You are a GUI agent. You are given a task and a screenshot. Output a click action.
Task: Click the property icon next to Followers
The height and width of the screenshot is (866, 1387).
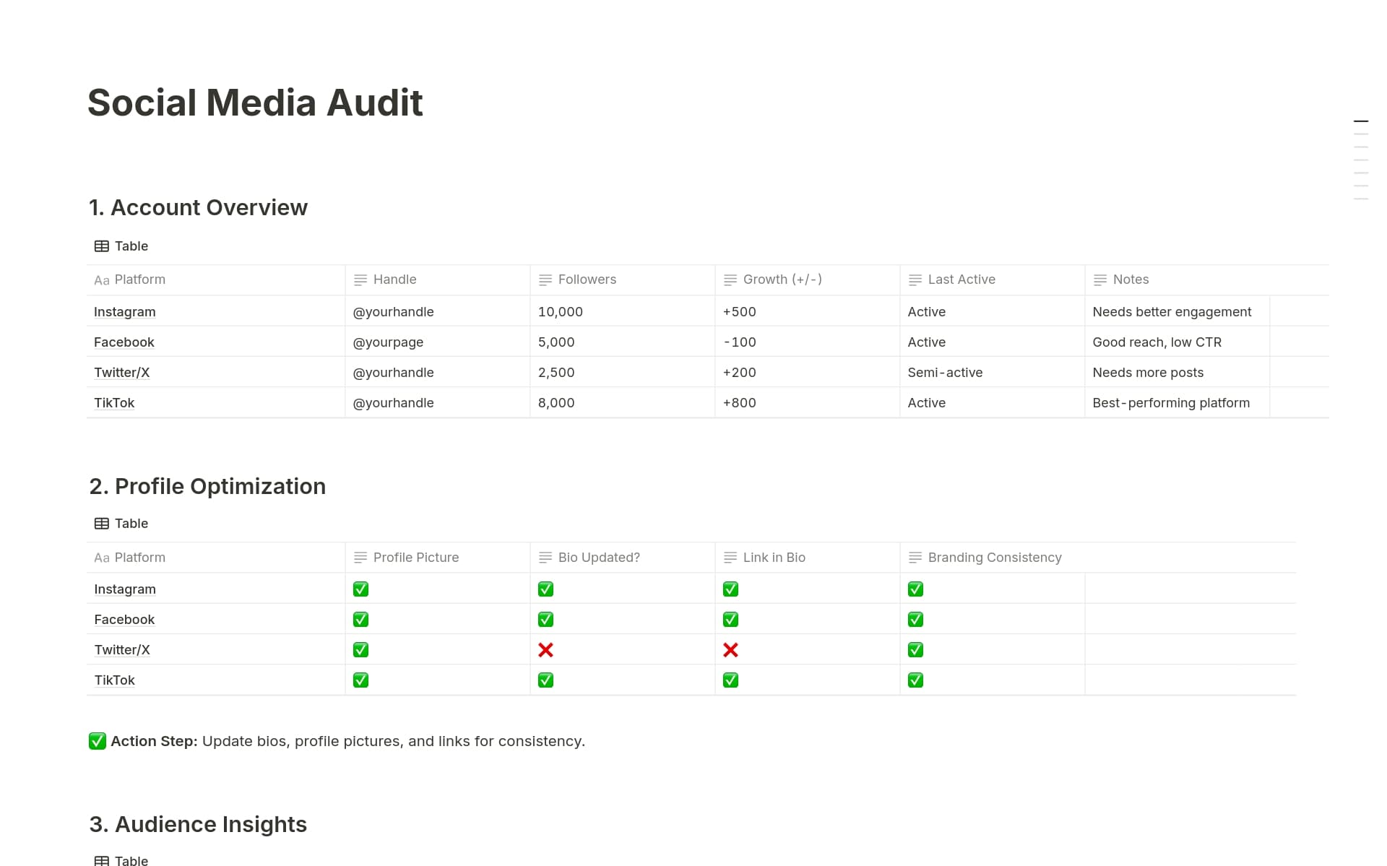point(545,280)
